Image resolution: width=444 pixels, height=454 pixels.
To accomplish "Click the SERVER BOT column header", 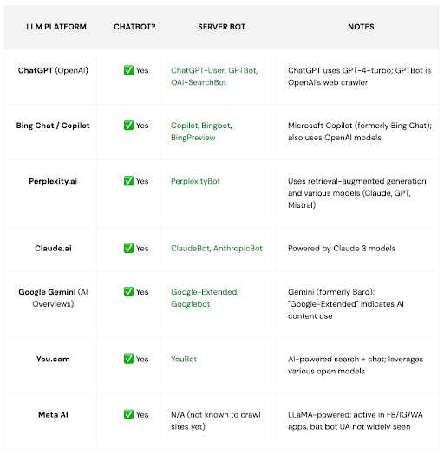I will click(222, 27).
